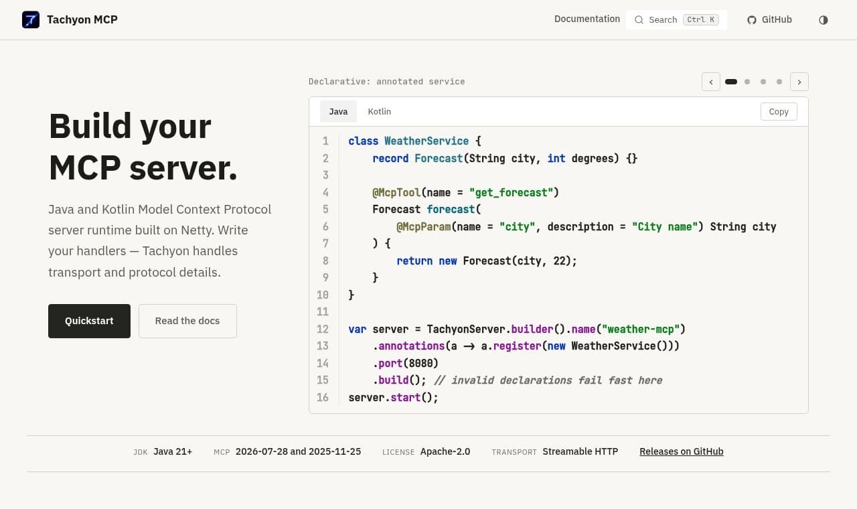Click the GitHub octocat icon
This screenshot has height=509, width=857.
pos(752,20)
